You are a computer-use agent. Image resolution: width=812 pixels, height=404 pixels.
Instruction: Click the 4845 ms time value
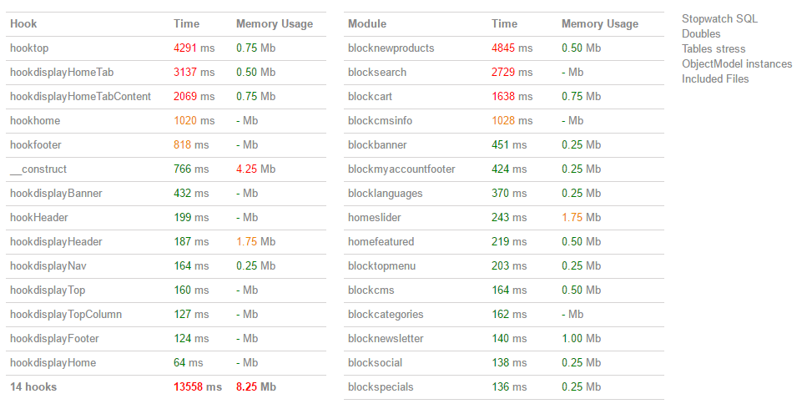(512, 48)
